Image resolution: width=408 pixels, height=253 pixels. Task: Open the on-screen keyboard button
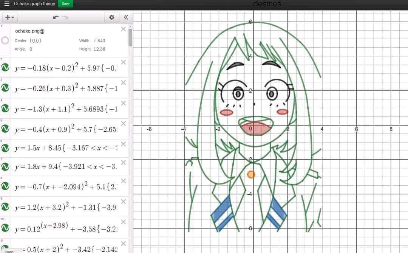click(x=9, y=251)
